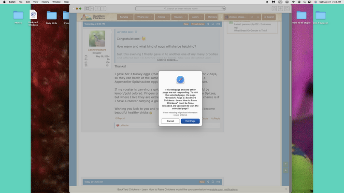This screenshot has width=344, height=193.
Task: Click the site Search button
Action: tap(269, 17)
